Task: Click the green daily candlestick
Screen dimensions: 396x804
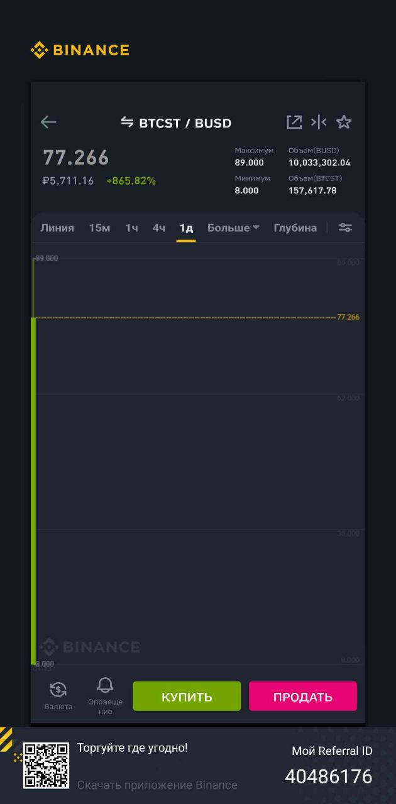Action: coord(33,491)
